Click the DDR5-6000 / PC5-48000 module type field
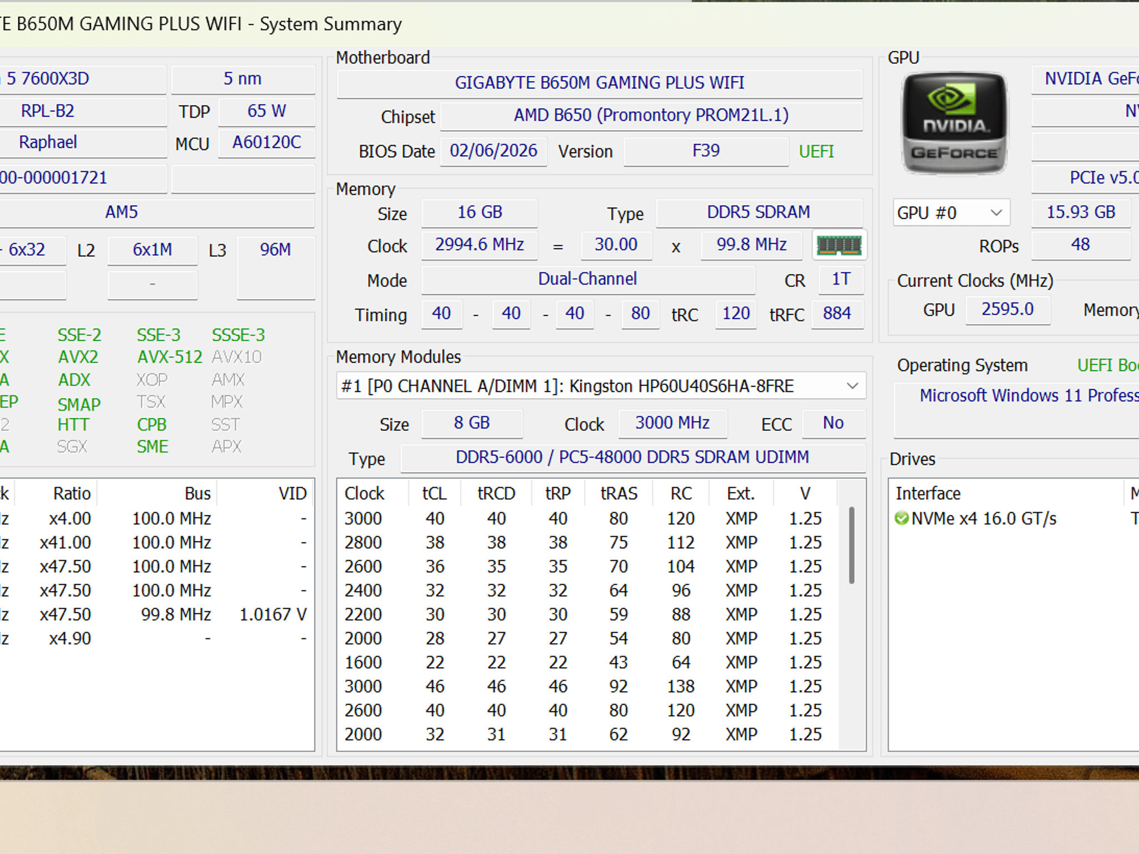 pos(632,458)
